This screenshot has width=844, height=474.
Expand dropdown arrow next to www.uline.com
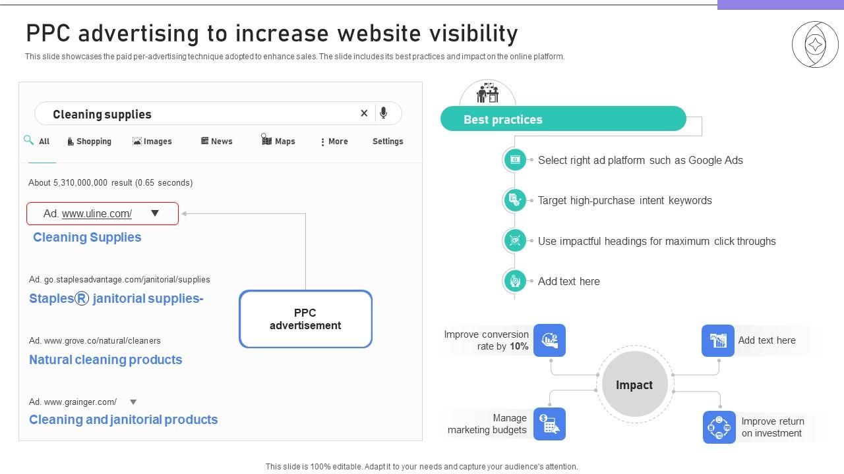155,213
